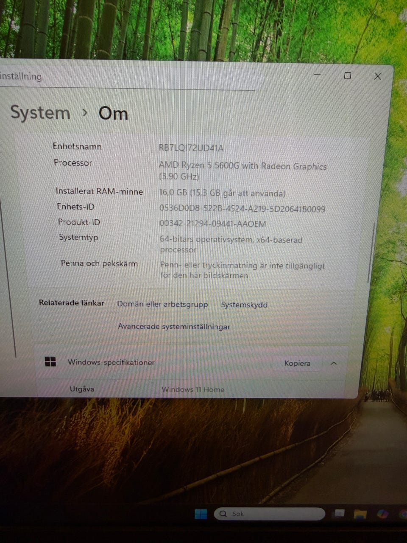Click the Enhetsnamn label
The image size is (407, 543).
click(x=77, y=146)
